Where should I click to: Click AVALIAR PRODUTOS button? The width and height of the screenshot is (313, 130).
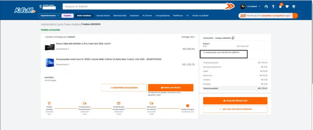(235, 101)
